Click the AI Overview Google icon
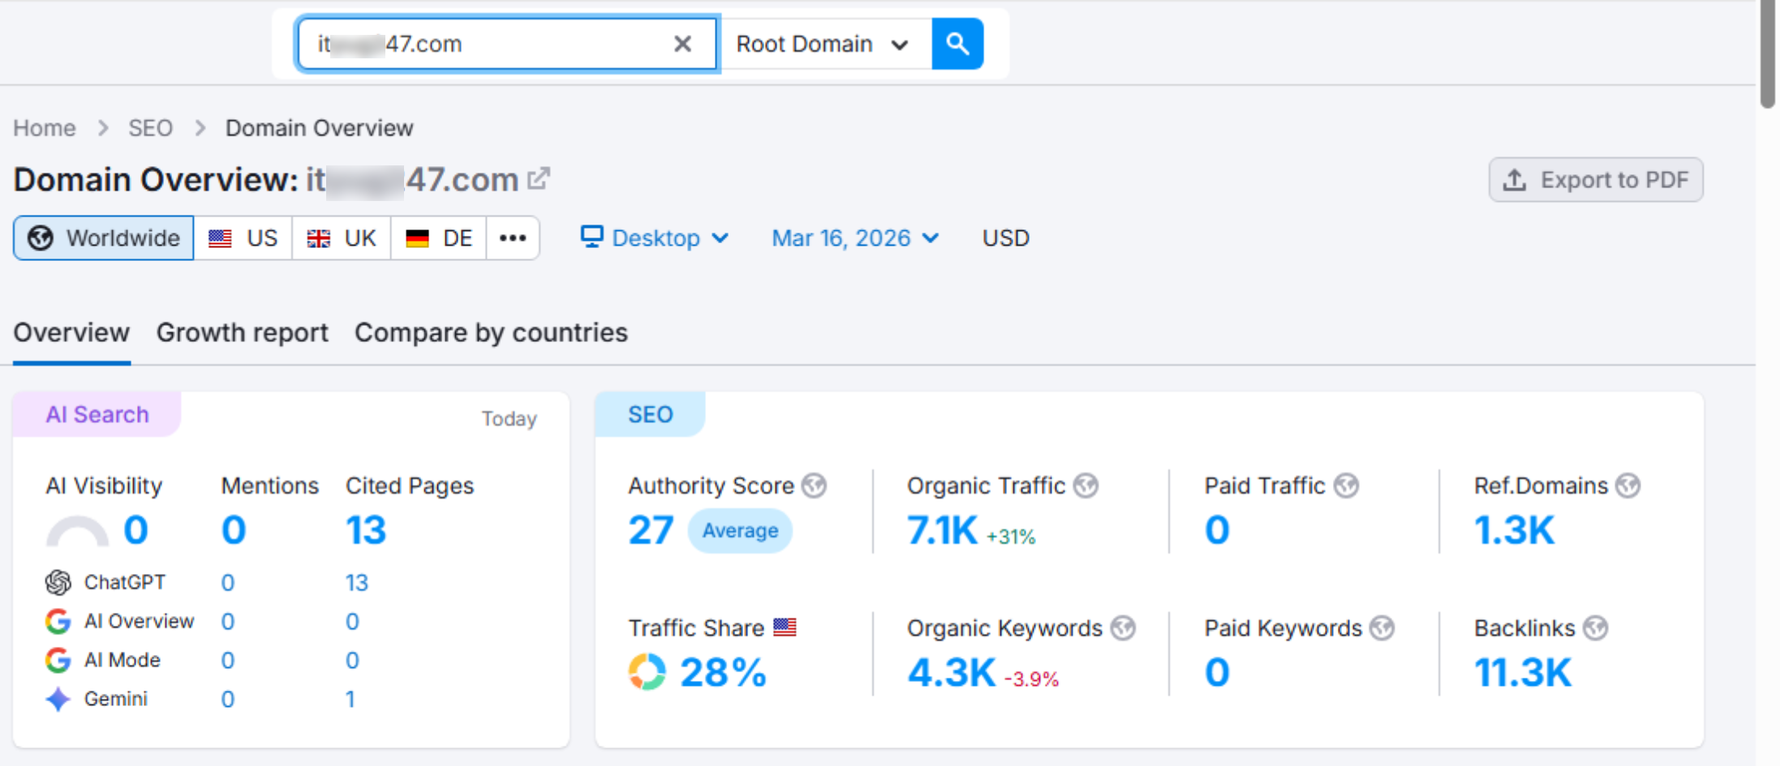Screen dimensions: 1780x766 point(57,621)
